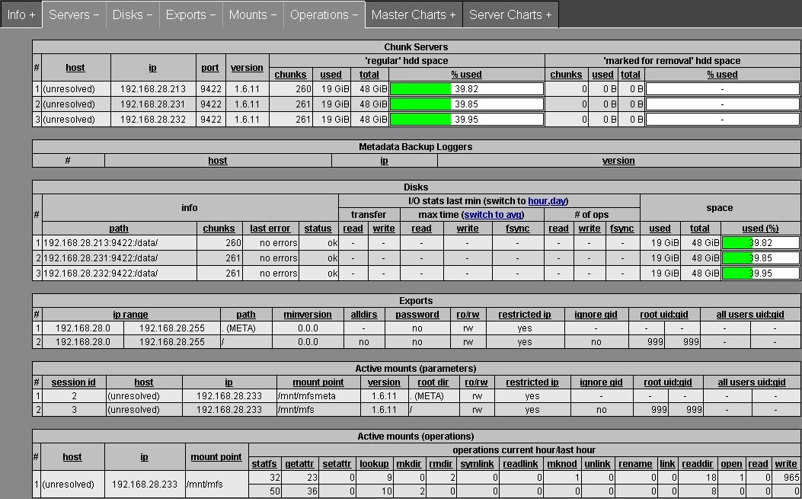Sort Active mounts by session id
The image size is (802, 499).
click(x=73, y=382)
